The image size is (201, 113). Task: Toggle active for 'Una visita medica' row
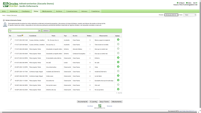[x=118, y=67]
